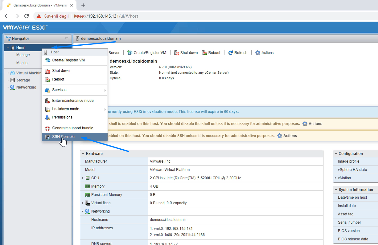378x245 pixels.
Task: Reload the page with browser refresh icon
Action: point(27,16)
